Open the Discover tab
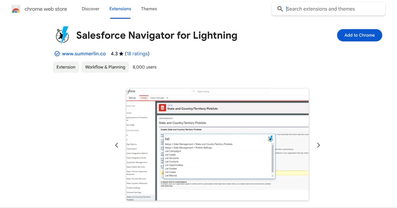397x208 pixels. (x=91, y=9)
